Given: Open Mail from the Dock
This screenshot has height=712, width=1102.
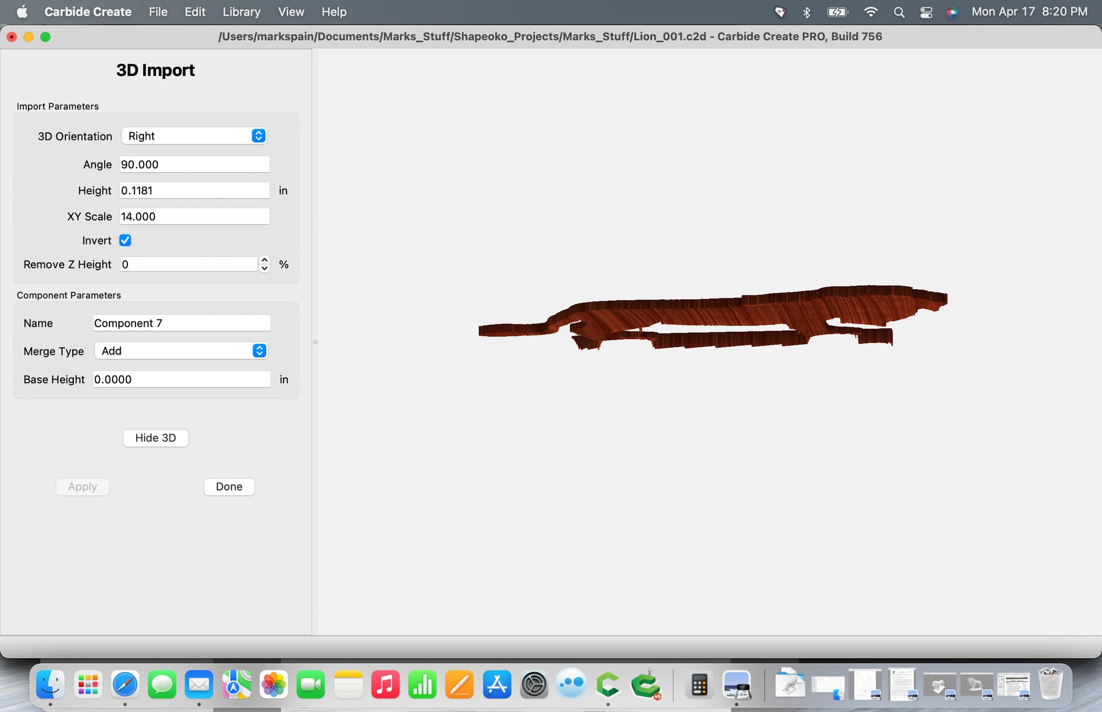Looking at the screenshot, I should click(x=199, y=684).
